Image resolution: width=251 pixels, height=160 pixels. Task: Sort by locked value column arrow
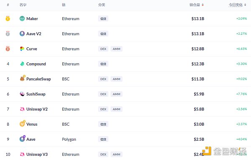(202, 5)
